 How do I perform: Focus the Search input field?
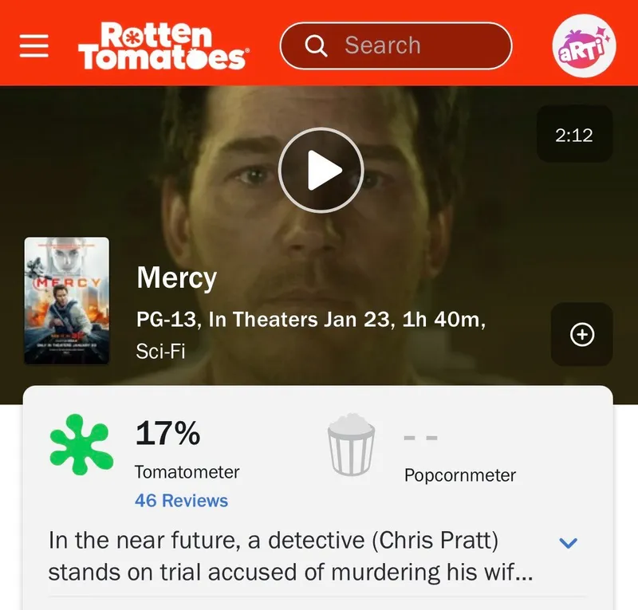tap(396, 45)
